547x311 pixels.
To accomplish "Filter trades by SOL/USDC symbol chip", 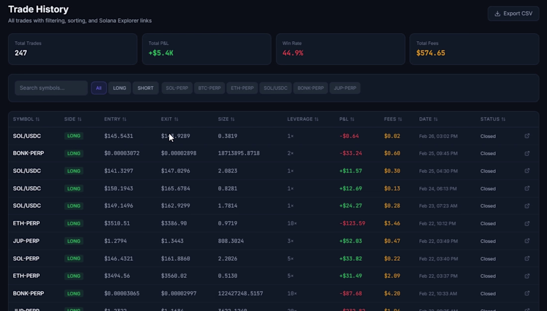I will [275, 88].
